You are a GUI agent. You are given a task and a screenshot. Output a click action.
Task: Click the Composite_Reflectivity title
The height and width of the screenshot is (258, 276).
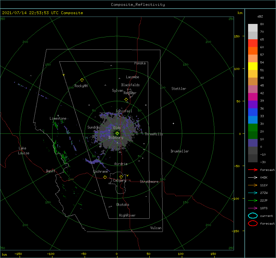pyautogui.click(x=138, y=5)
